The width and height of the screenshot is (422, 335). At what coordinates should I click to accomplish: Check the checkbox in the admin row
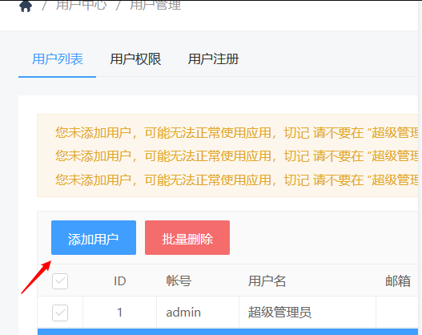coord(60,313)
